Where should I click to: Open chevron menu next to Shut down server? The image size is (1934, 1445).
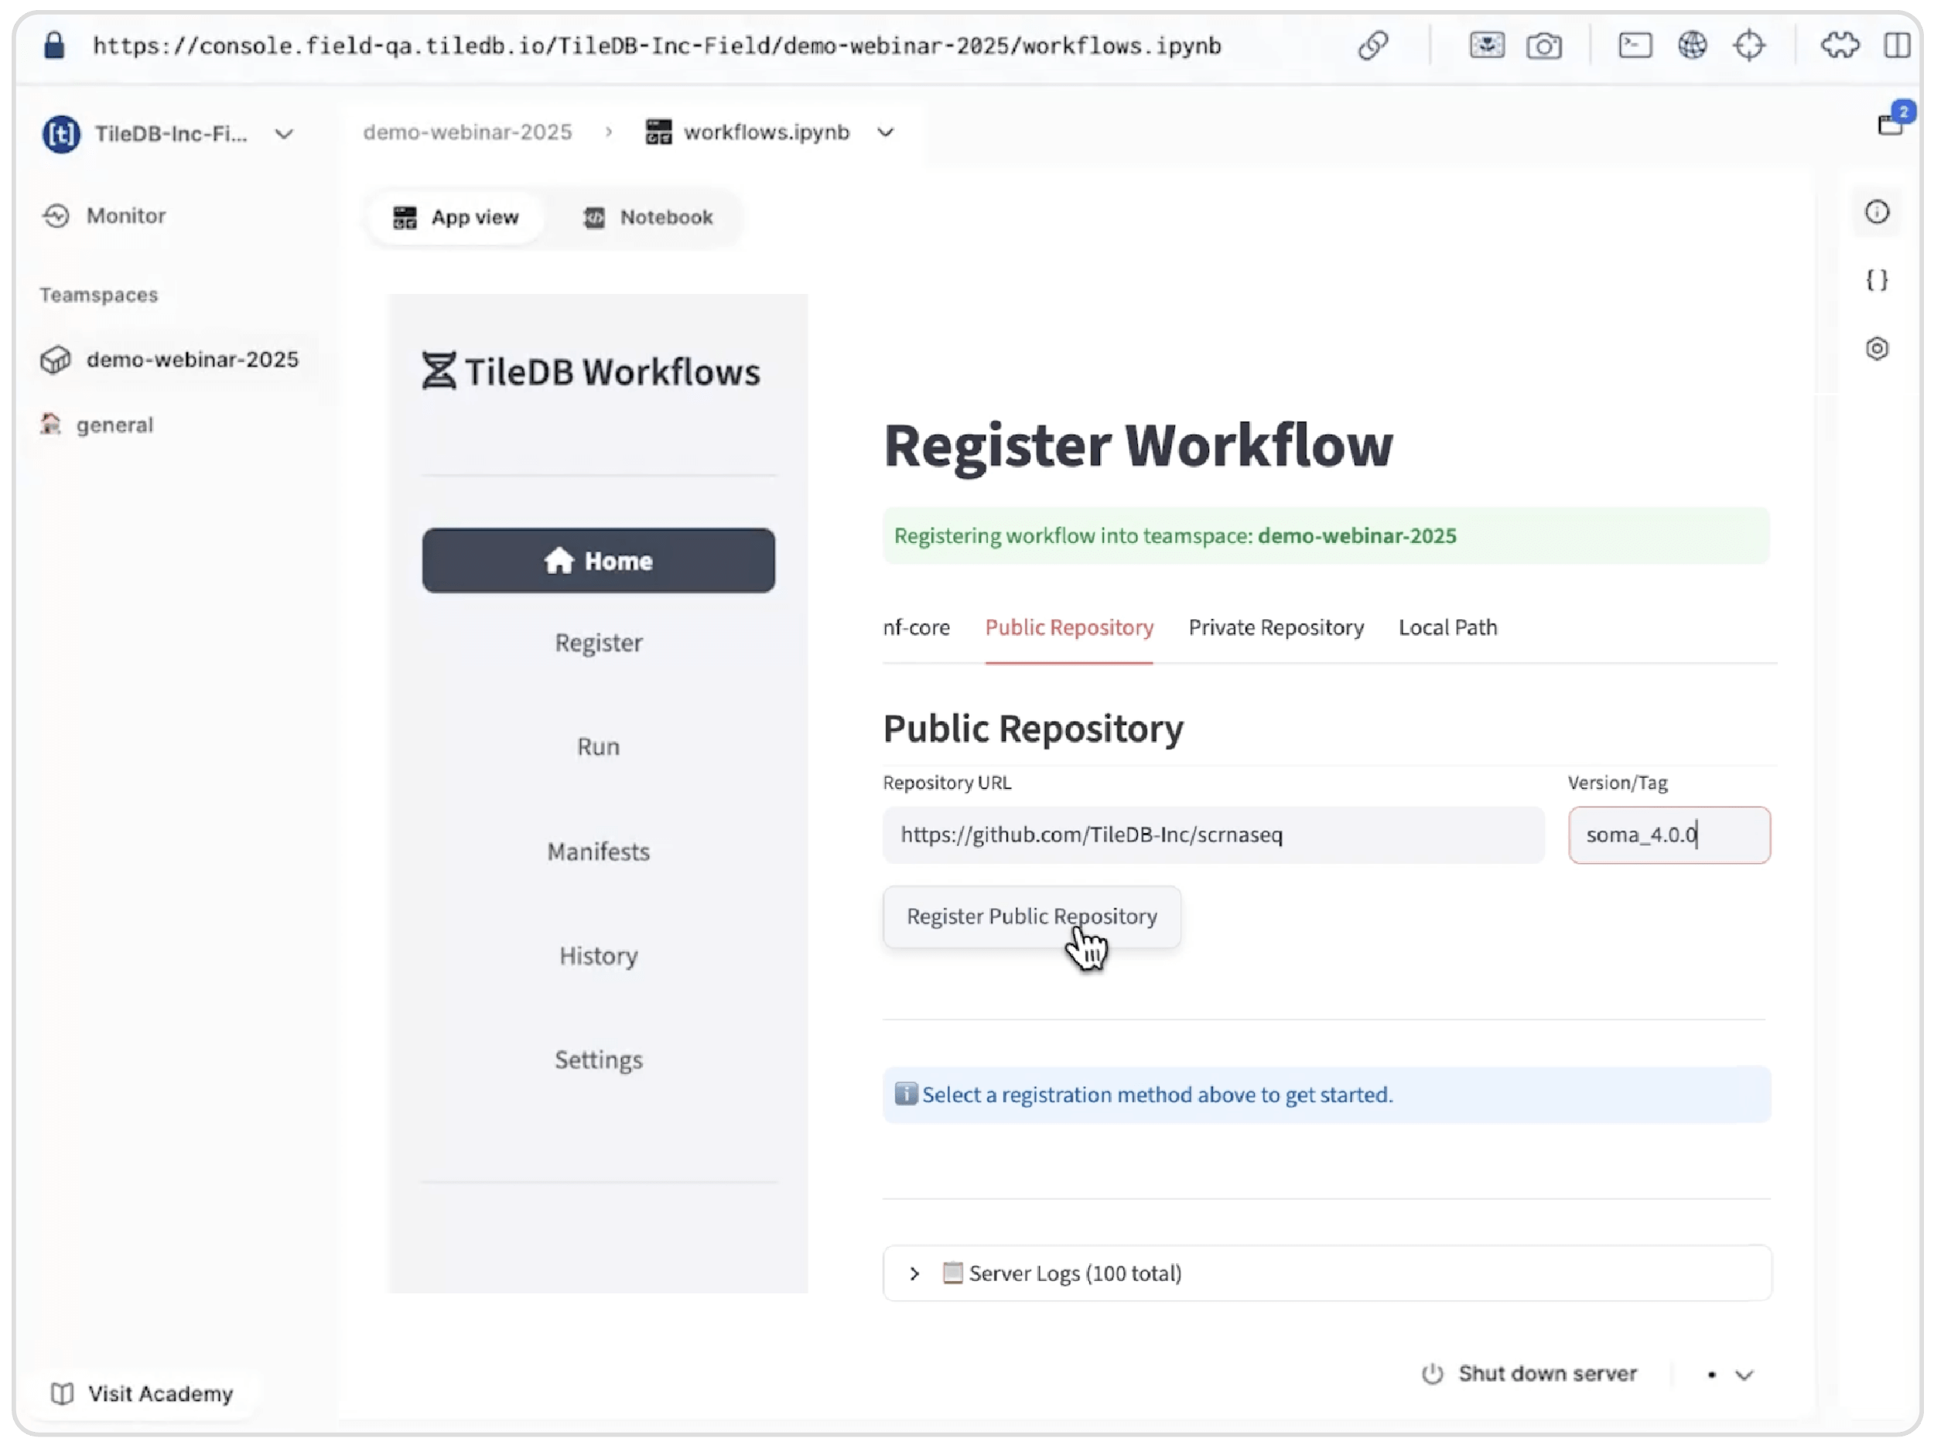coord(1744,1375)
